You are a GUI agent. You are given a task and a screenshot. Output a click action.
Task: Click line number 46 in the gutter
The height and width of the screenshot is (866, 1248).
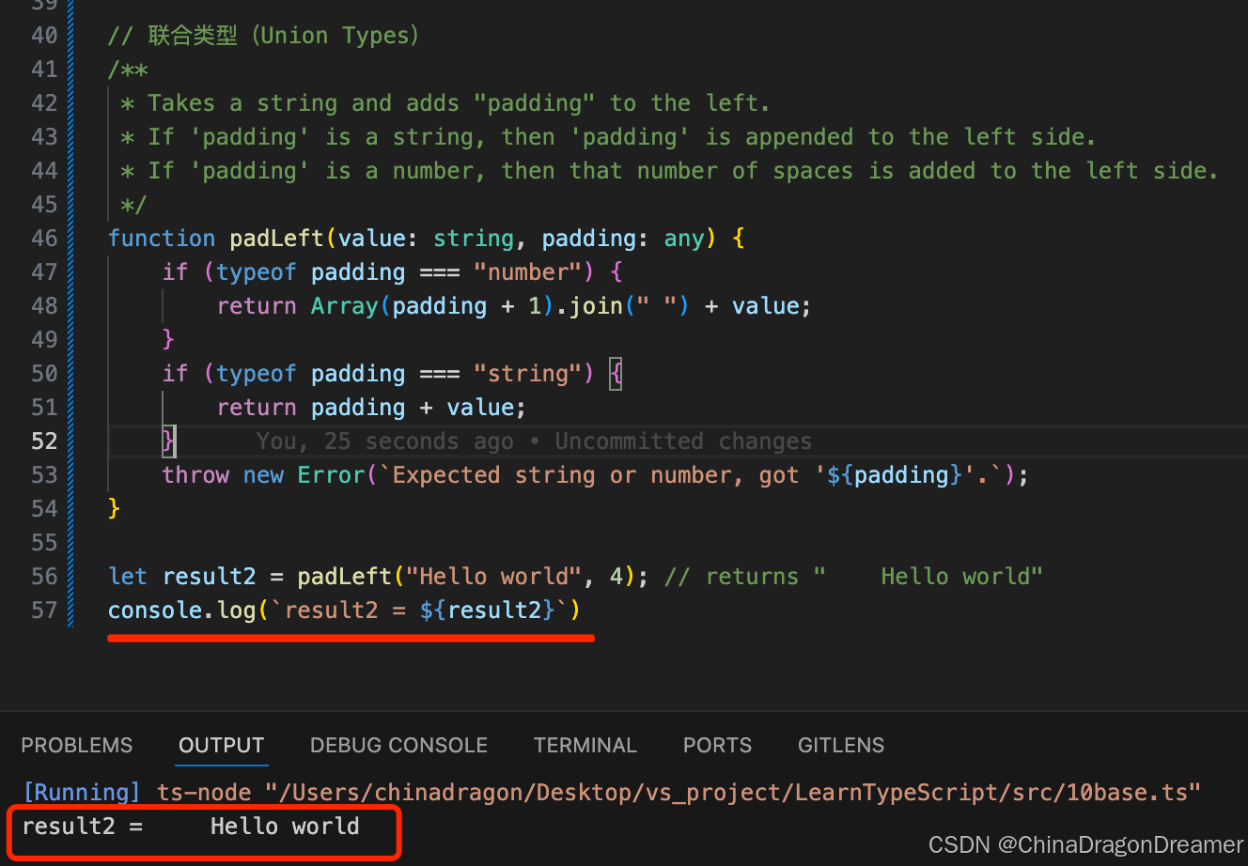tap(44, 239)
